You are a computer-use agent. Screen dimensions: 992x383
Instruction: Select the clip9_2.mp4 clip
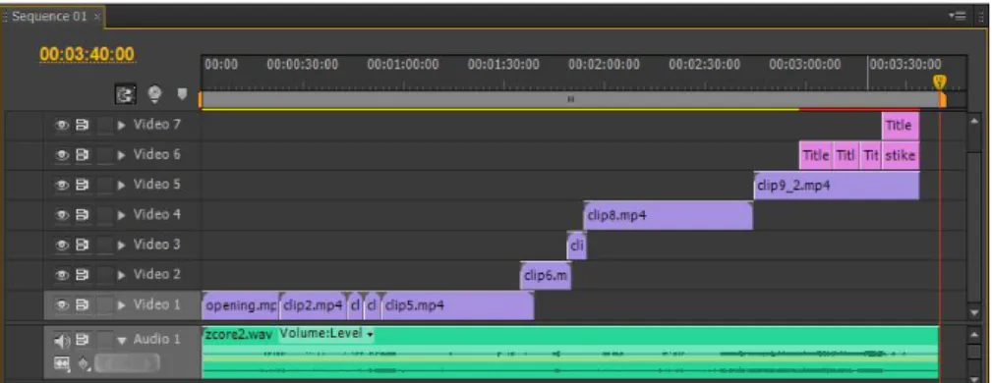click(x=837, y=186)
